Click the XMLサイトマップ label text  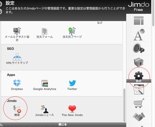(x=17, y=63)
